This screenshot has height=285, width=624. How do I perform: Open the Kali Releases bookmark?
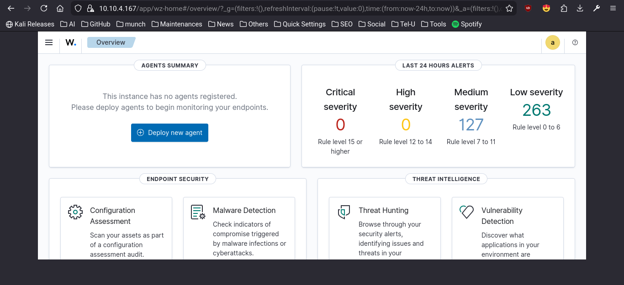pos(30,24)
